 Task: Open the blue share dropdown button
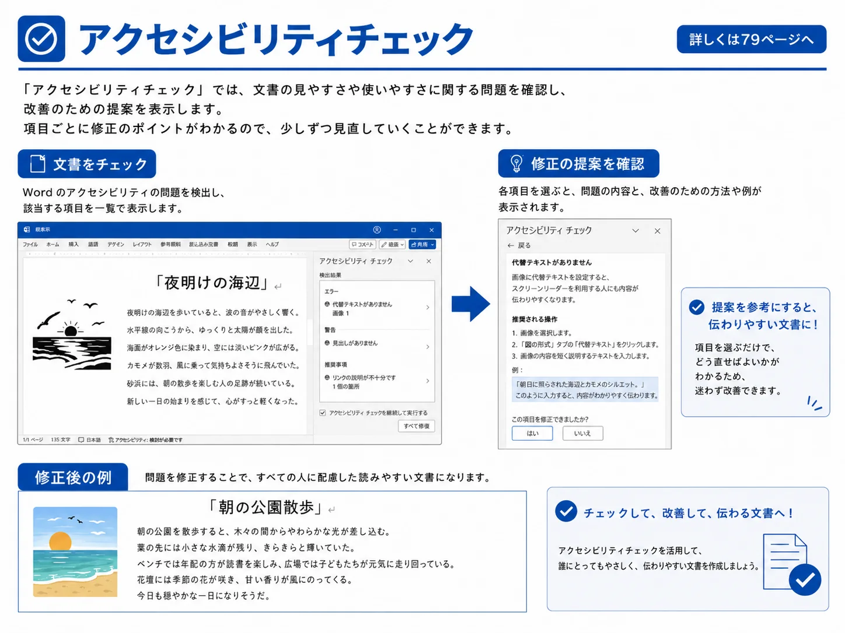(x=423, y=244)
